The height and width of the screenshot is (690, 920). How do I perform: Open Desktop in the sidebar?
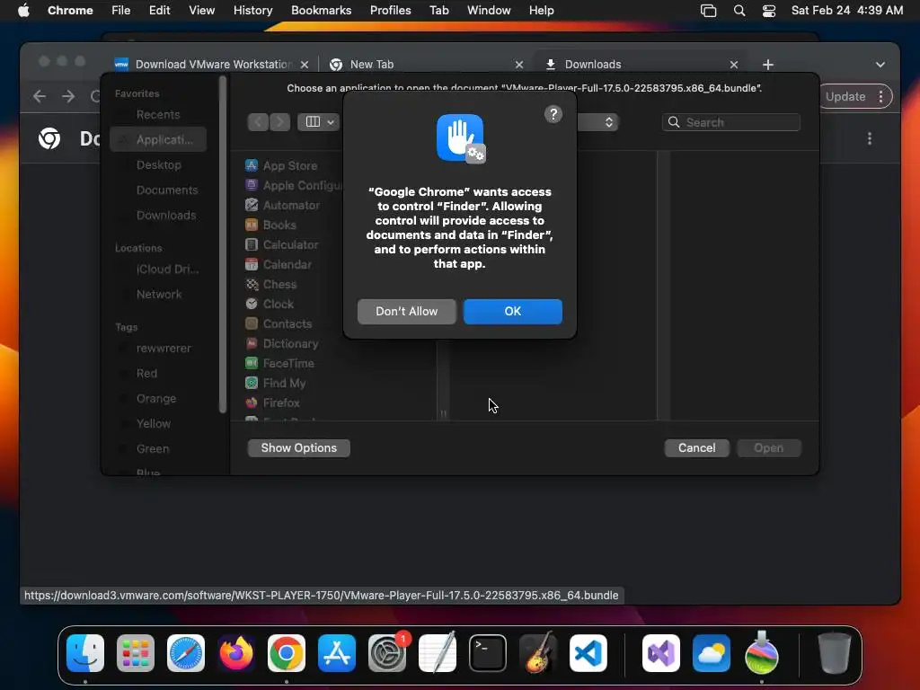tap(158, 165)
